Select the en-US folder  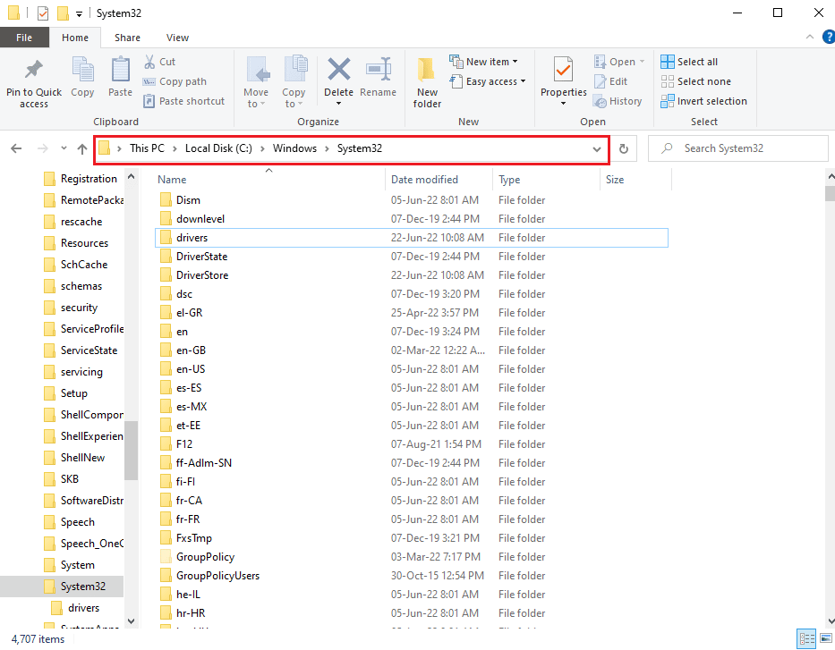pyautogui.click(x=411, y=369)
